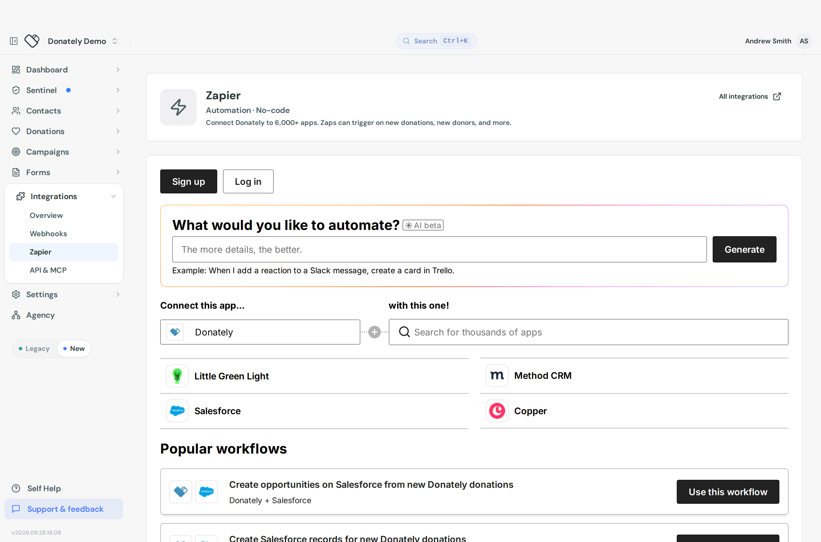The image size is (821, 542).
Task: Click the Generate button
Action: point(744,249)
